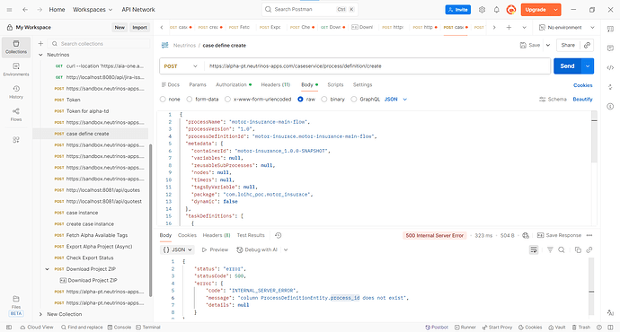Open the Upgrade dropdown arrow
The height and width of the screenshot is (332, 620).
click(x=555, y=10)
